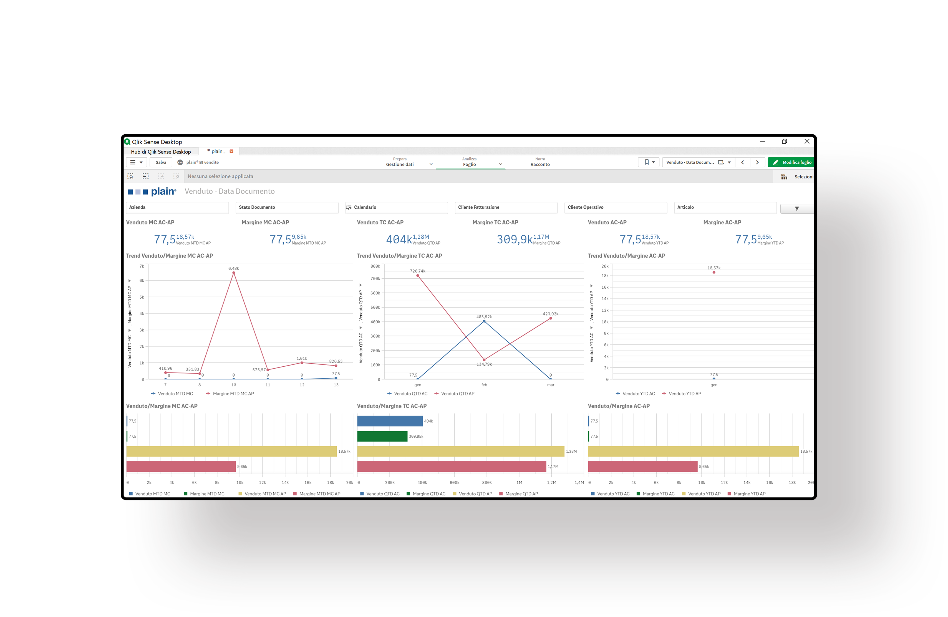Click pencil icon on Modifica foglio
This screenshot has width=948, height=617.
tap(776, 163)
